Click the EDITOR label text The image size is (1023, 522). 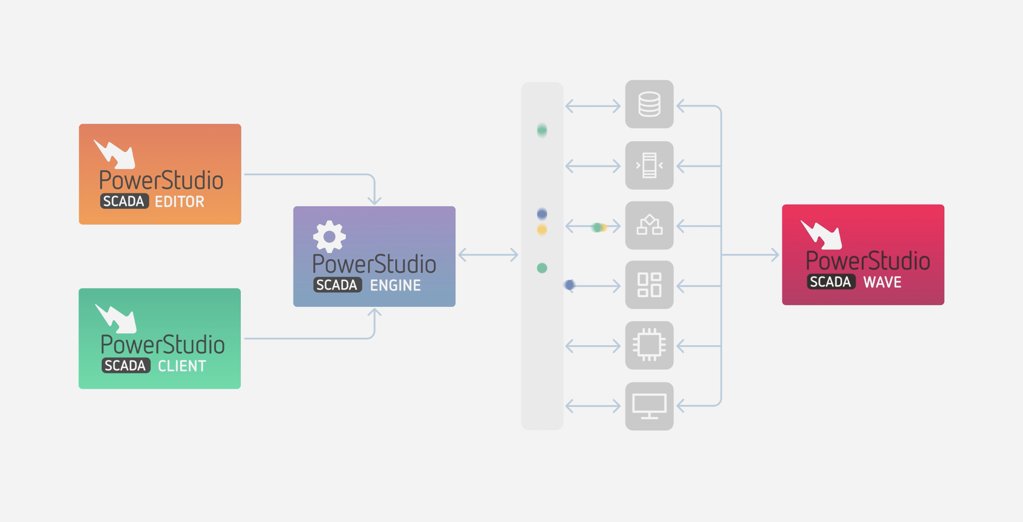pos(180,202)
